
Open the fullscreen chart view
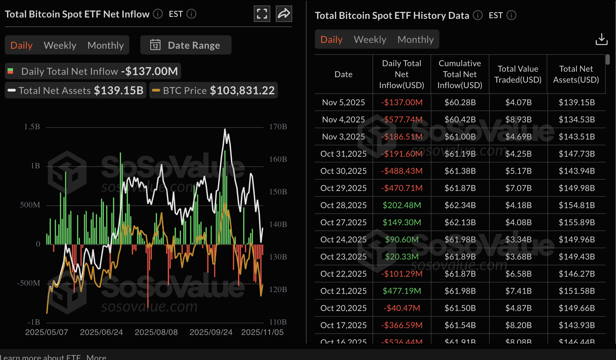click(x=262, y=14)
